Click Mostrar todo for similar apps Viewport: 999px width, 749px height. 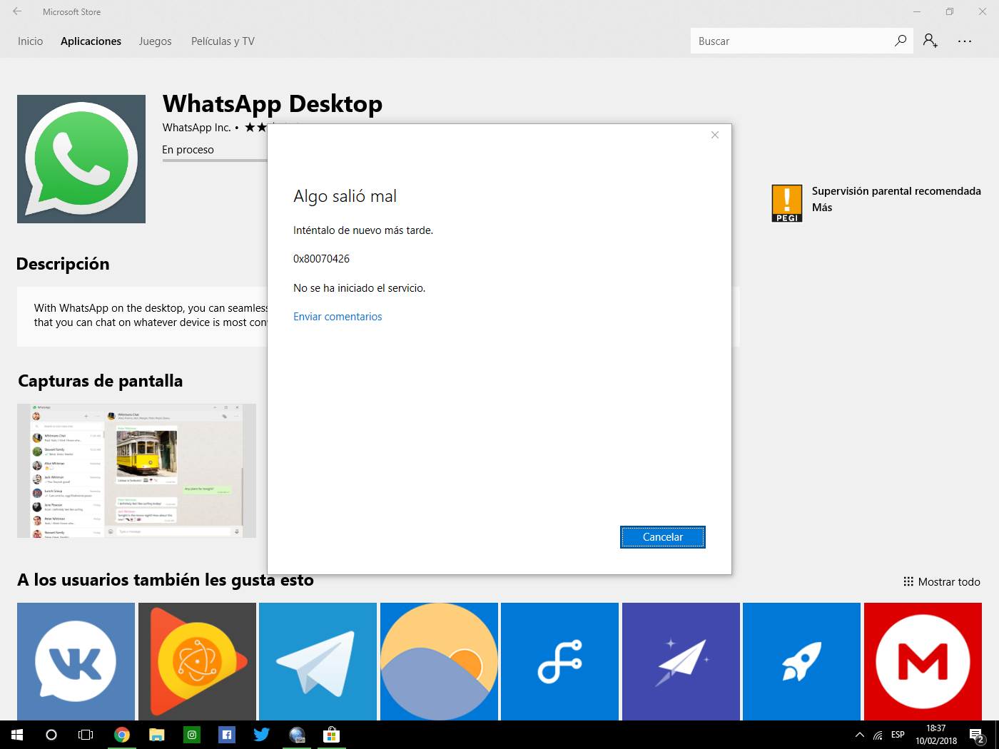(942, 582)
